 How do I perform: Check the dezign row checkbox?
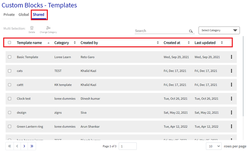10,112
